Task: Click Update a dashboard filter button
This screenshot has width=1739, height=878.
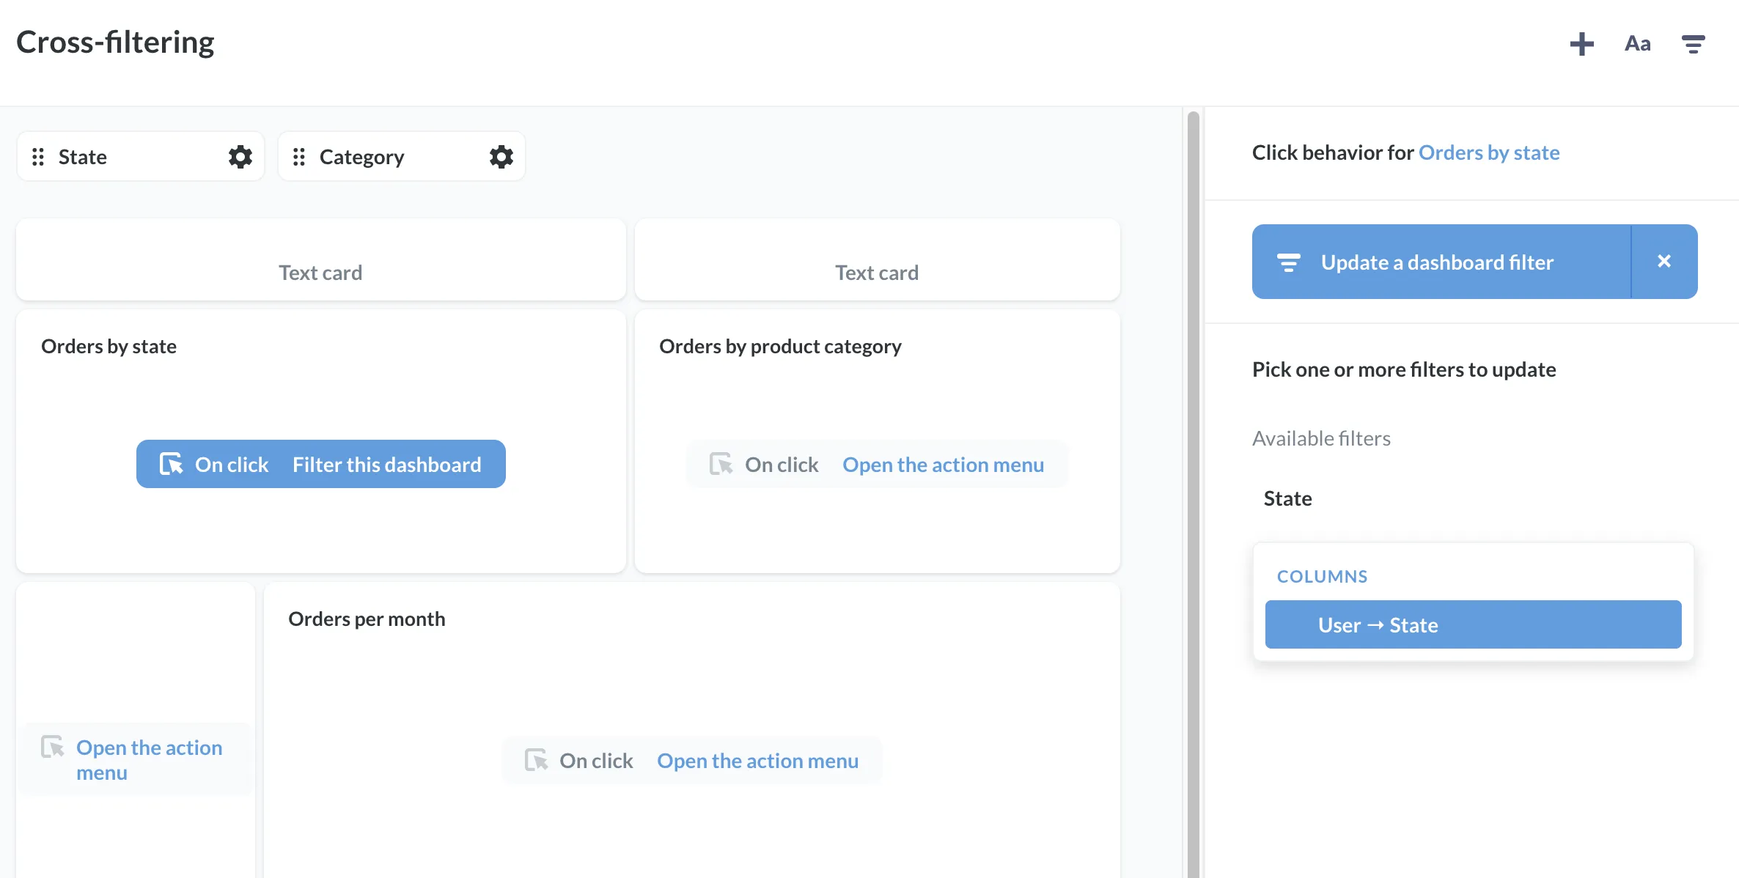Action: click(x=1437, y=262)
